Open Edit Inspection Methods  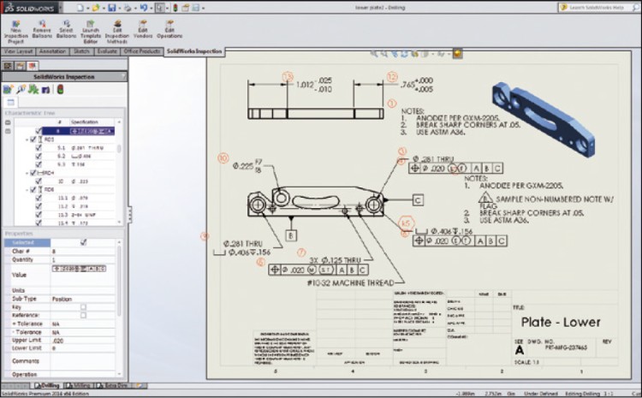pos(117,33)
